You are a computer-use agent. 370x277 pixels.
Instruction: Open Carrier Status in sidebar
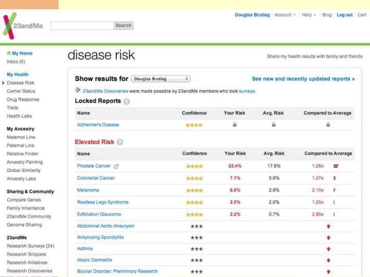click(21, 91)
